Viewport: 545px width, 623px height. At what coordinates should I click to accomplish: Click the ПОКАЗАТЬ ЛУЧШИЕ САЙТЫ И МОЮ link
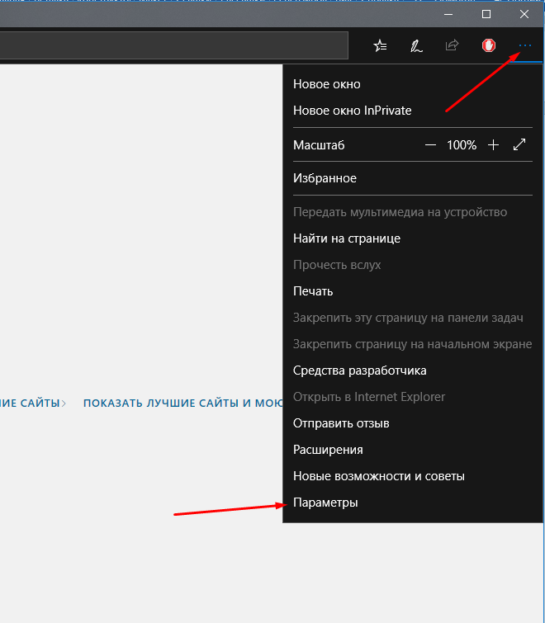tap(182, 403)
